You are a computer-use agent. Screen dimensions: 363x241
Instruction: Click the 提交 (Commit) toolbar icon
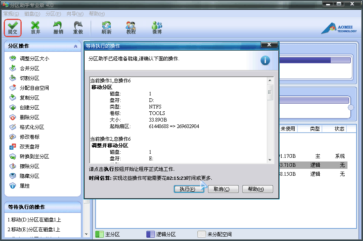12,27
